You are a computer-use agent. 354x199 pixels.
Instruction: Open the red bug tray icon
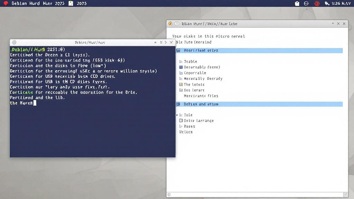pos(317,3)
